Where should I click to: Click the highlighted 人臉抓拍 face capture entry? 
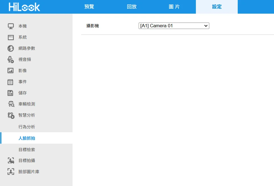tap(27, 138)
